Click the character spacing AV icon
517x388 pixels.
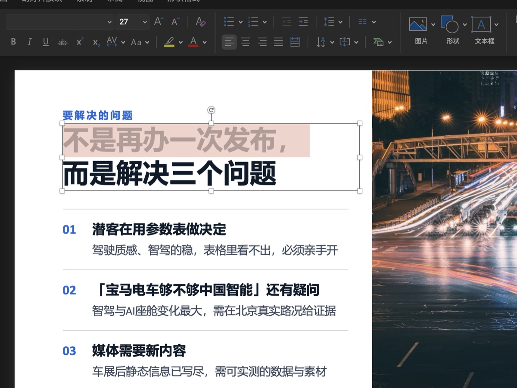tap(112, 42)
